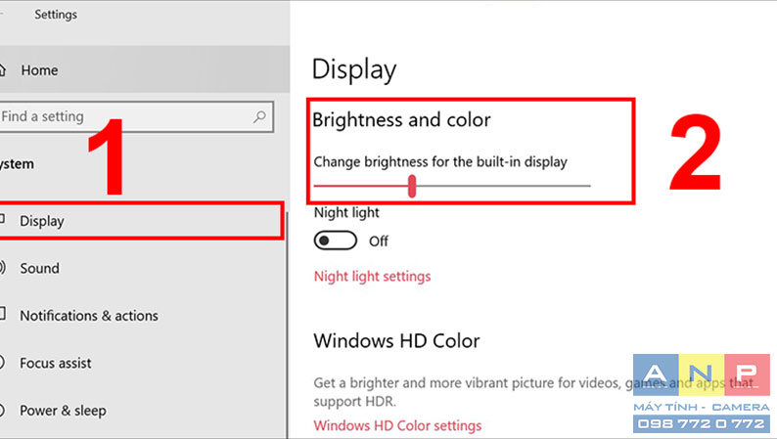Click the Find a setting search box

click(x=136, y=116)
